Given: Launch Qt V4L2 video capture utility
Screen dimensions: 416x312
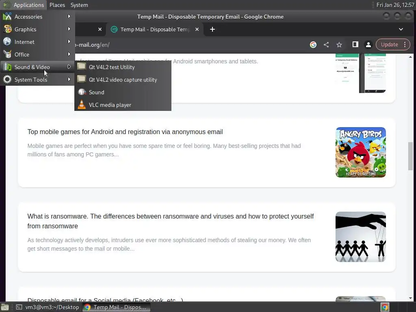Looking at the screenshot, I should point(123,80).
